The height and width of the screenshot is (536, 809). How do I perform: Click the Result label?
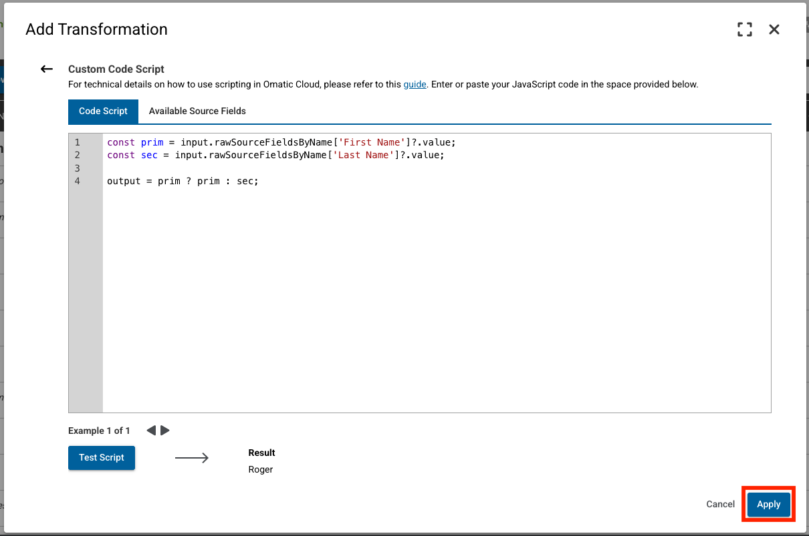pyautogui.click(x=261, y=453)
